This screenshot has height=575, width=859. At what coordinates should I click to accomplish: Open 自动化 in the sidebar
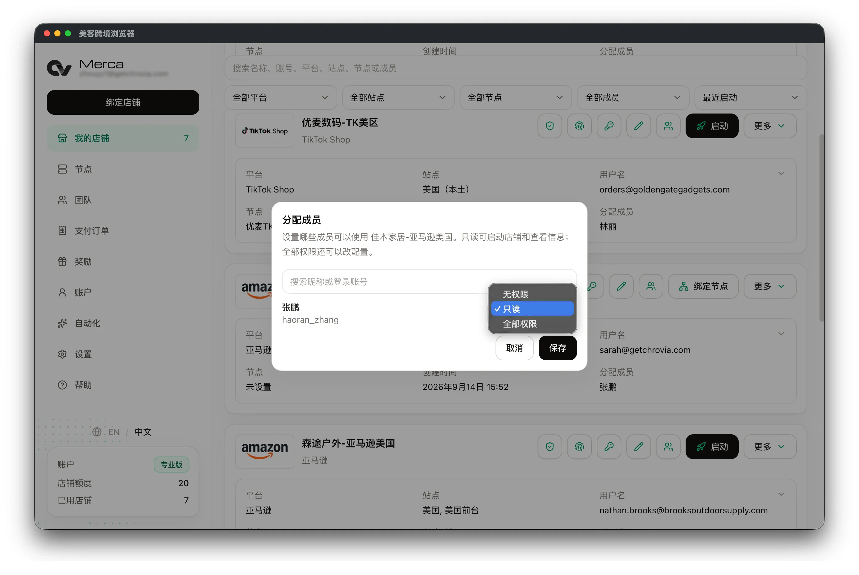click(123, 323)
